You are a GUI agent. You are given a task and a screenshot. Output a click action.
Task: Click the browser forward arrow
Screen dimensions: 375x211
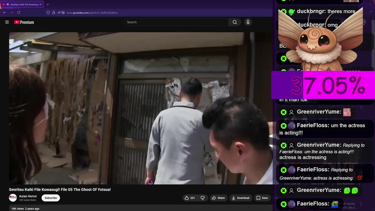12,13
